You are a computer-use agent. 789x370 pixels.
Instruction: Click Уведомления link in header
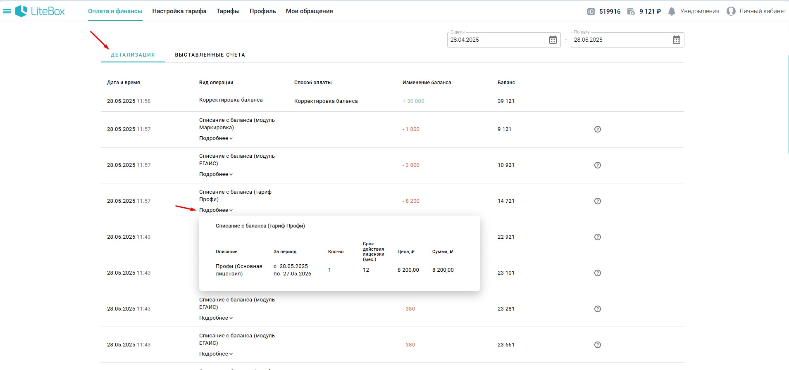pyautogui.click(x=700, y=11)
